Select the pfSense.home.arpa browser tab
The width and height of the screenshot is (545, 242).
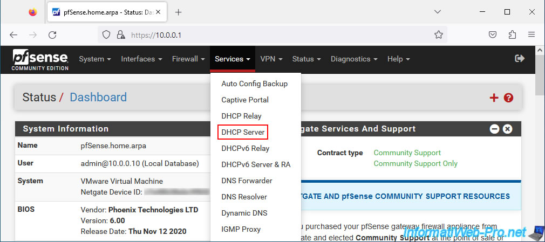tap(106, 12)
